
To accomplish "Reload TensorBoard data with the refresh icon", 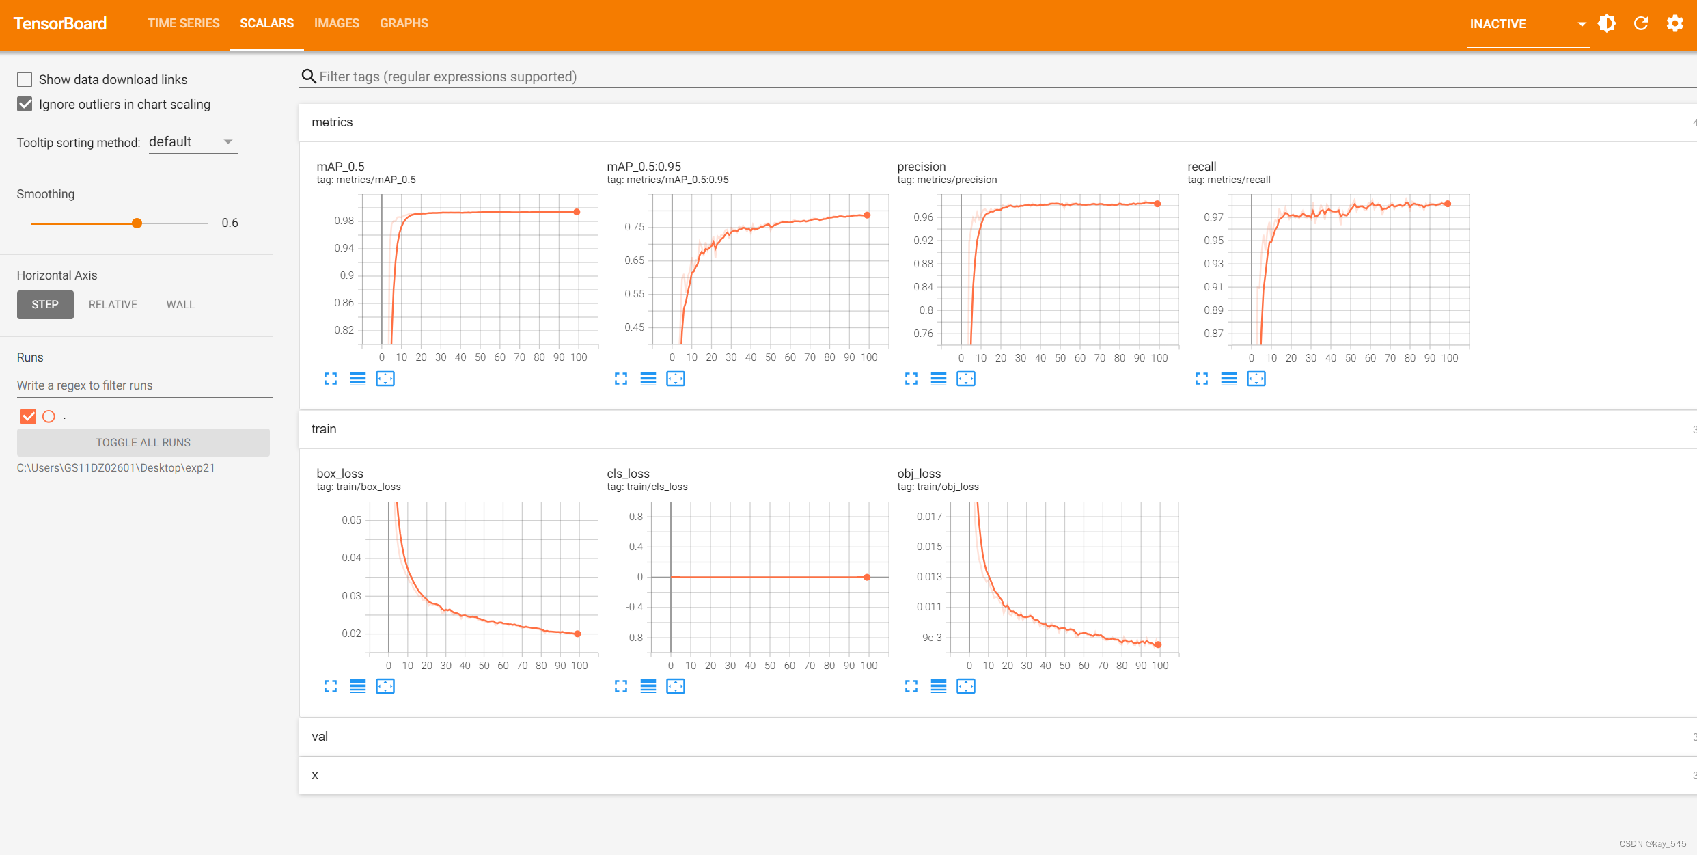I will click(1641, 24).
